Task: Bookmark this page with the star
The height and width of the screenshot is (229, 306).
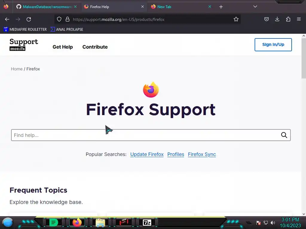Action: coord(236,19)
